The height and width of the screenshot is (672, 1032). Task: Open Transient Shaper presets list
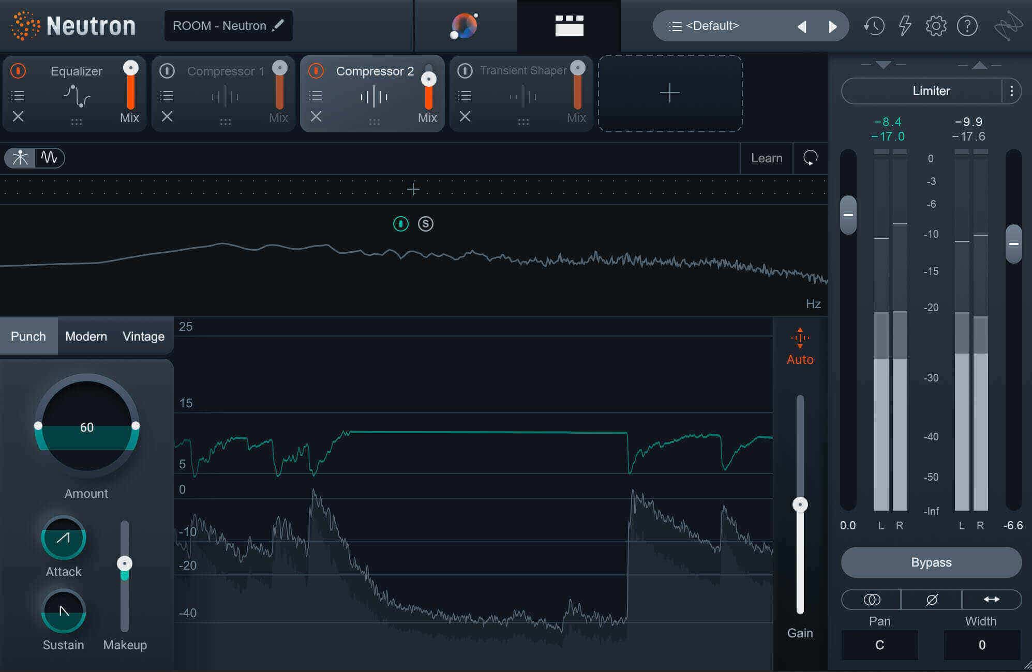(x=465, y=96)
